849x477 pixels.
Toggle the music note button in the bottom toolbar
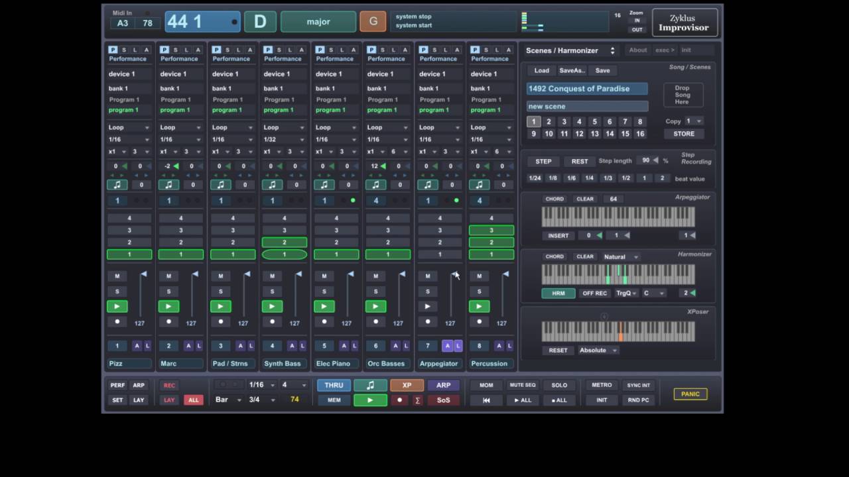click(x=370, y=385)
